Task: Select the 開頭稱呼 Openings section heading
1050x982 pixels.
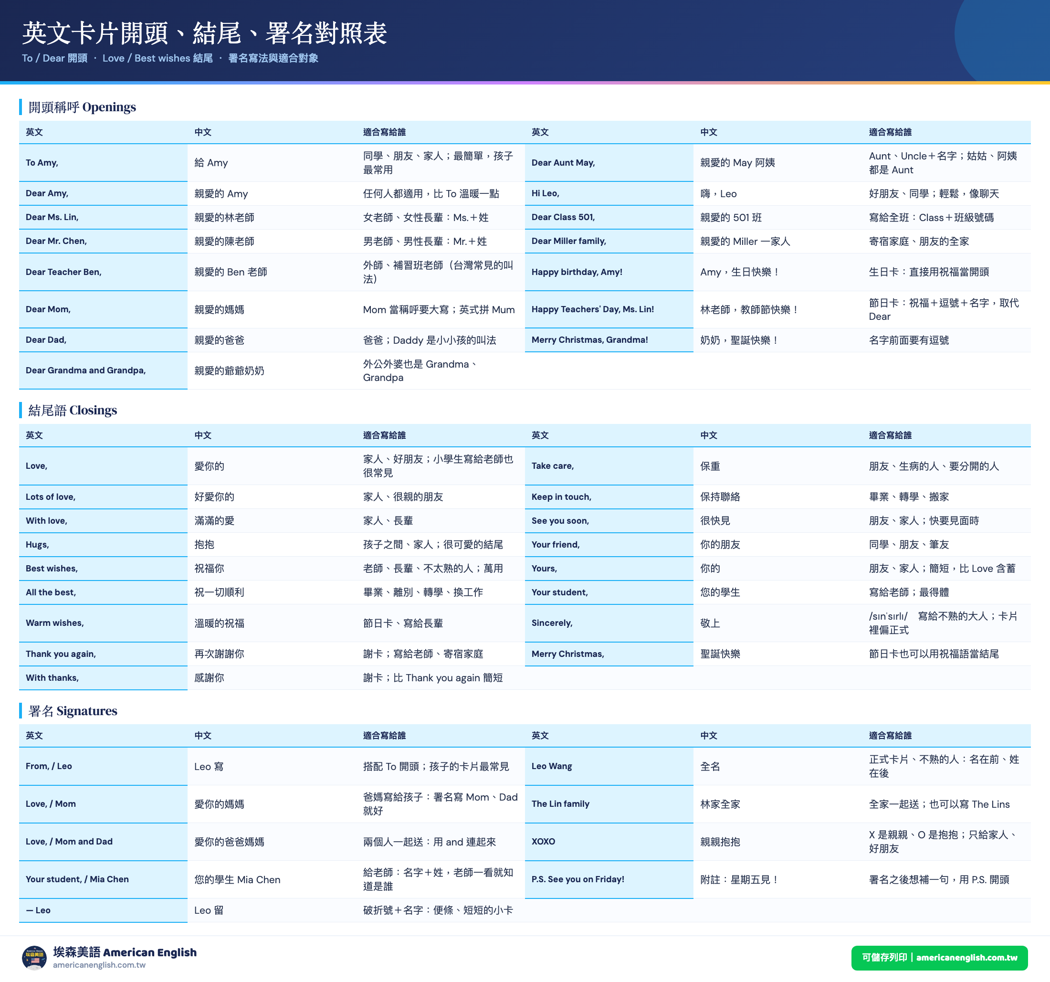Action: point(82,107)
